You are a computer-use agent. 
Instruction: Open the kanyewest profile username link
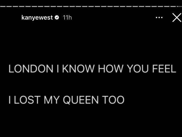click(x=37, y=18)
